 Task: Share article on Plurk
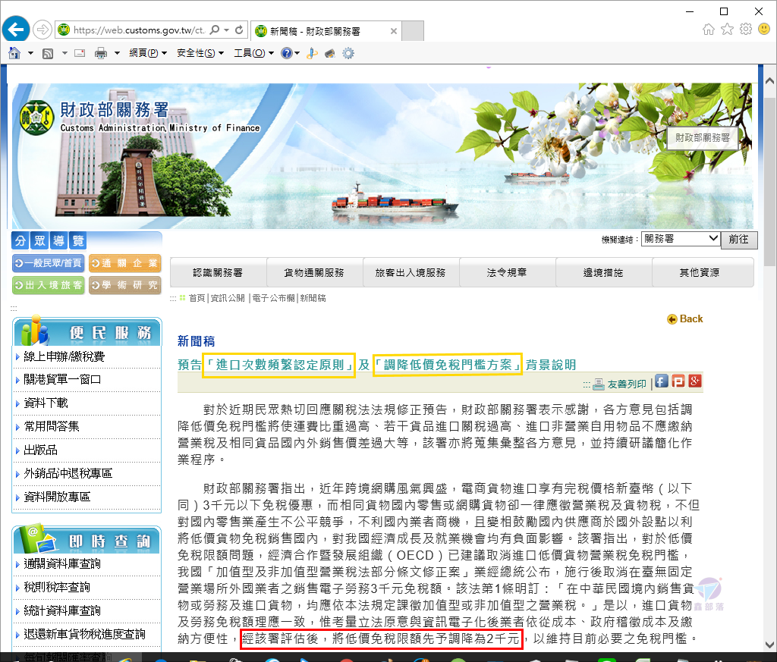click(678, 381)
